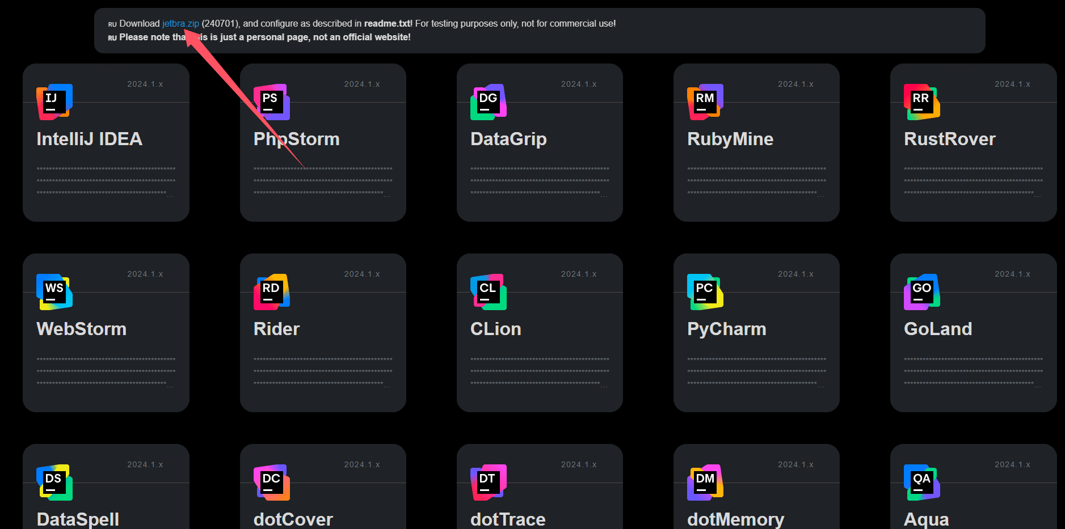Click the 2024.1.x version on CLion card

(579, 274)
